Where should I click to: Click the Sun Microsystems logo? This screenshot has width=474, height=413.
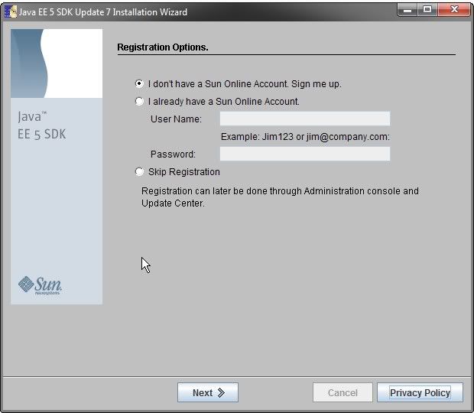41,285
